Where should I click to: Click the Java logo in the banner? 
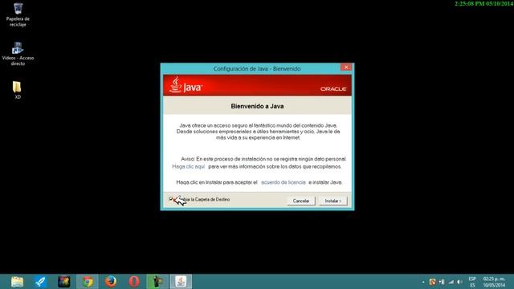(186, 85)
